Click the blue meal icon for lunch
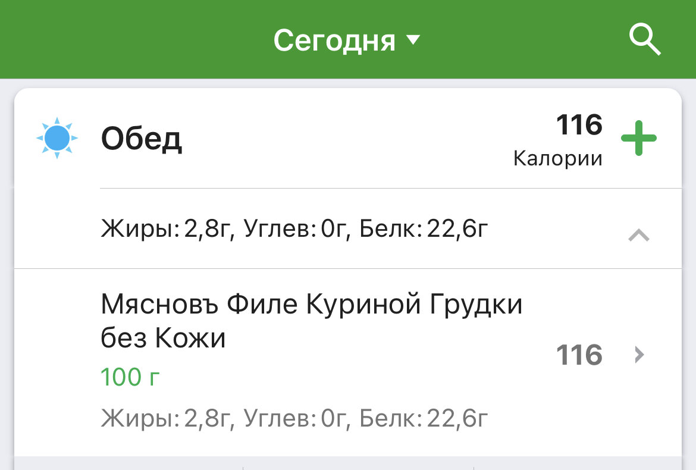Screen dimensions: 696x470 (x=57, y=137)
